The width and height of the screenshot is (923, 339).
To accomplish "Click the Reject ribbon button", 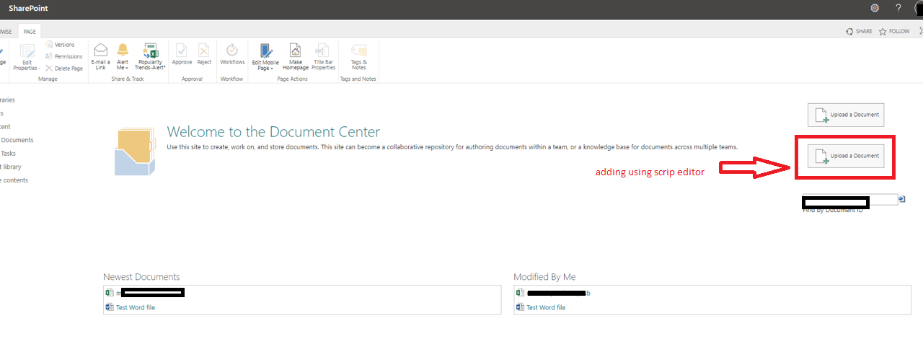I will coord(204,55).
